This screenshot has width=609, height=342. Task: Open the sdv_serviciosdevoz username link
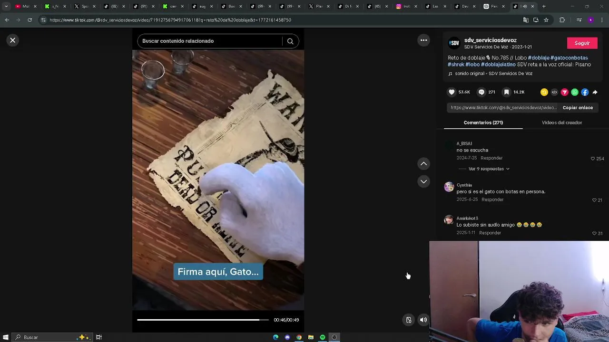[491, 40]
